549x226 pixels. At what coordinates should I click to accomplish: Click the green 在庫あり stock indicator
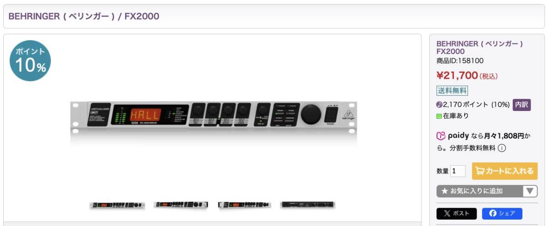[439, 116]
